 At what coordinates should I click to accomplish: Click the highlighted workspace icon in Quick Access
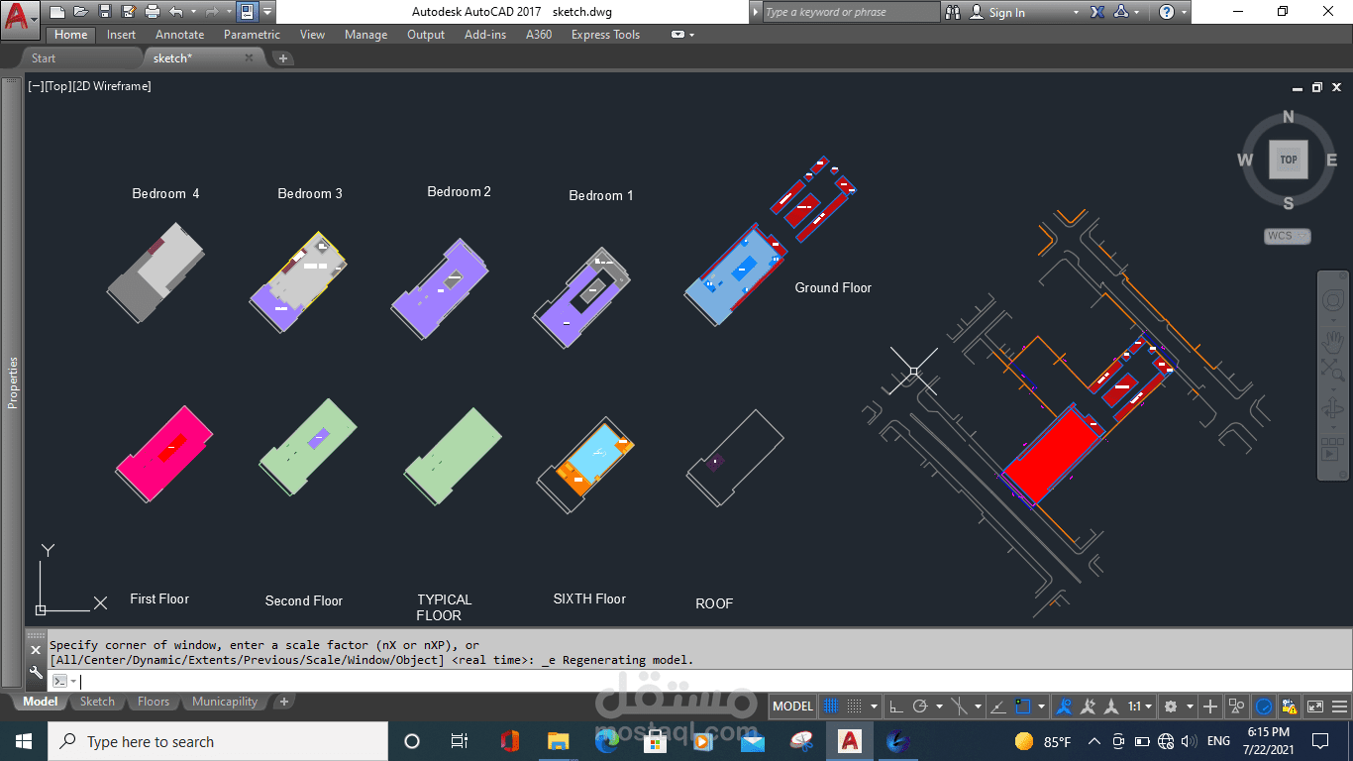(x=247, y=12)
